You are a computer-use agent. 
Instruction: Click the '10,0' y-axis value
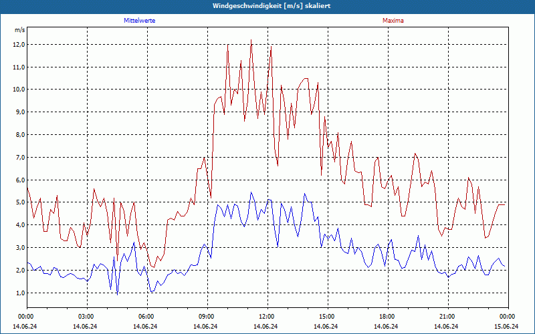coord(19,90)
